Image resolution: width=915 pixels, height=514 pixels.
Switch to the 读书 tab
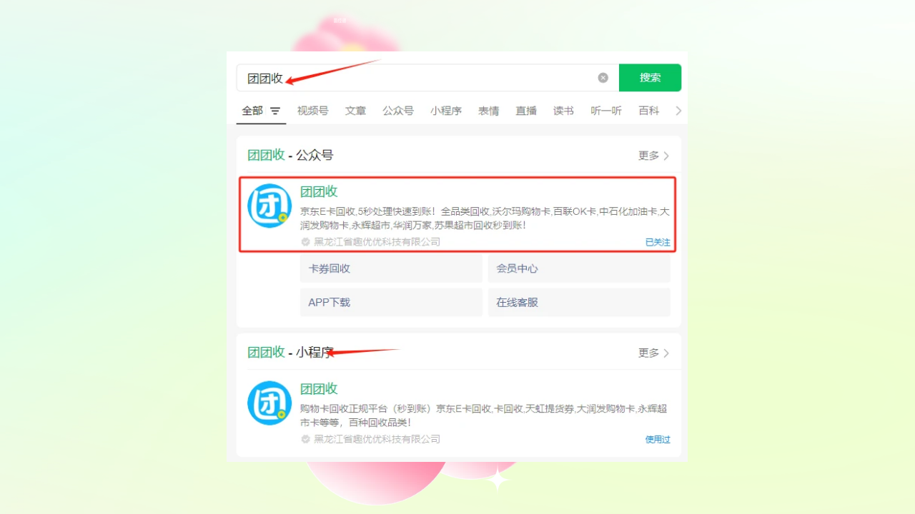point(563,111)
